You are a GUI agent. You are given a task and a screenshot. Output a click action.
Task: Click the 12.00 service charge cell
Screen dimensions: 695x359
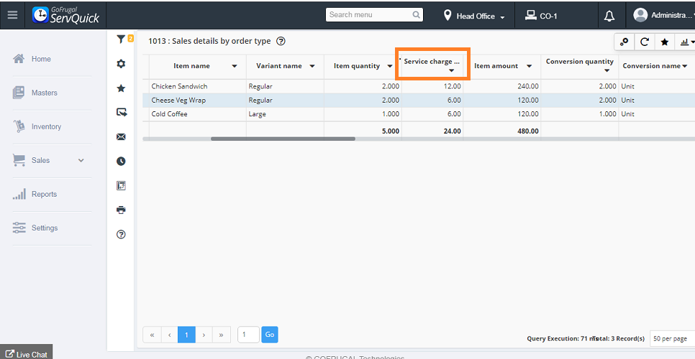click(432, 86)
